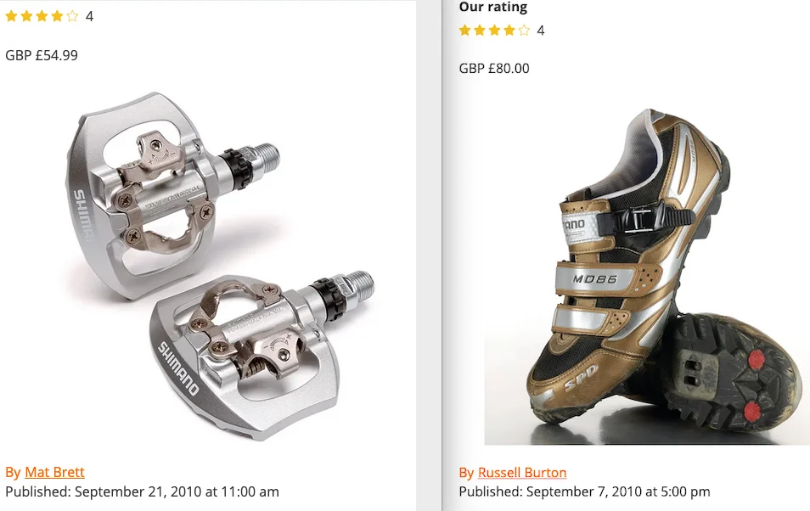Click the gold MO86 shoe image

[647, 277]
